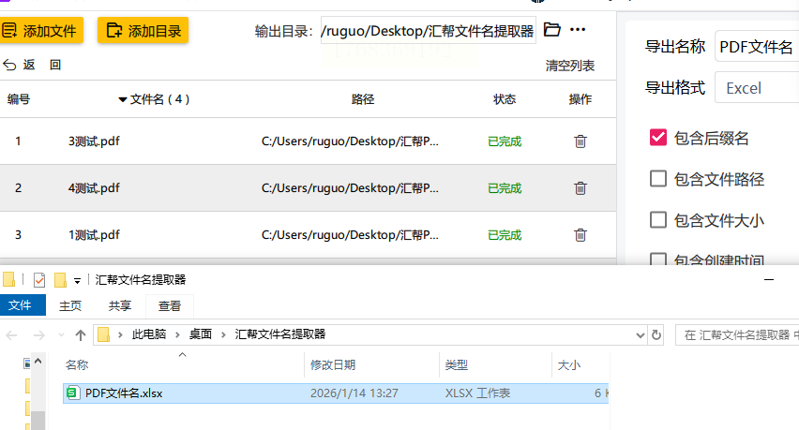Open the 文件 tab in Explorer
The height and width of the screenshot is (430, 799).
[x=21, y=304]
